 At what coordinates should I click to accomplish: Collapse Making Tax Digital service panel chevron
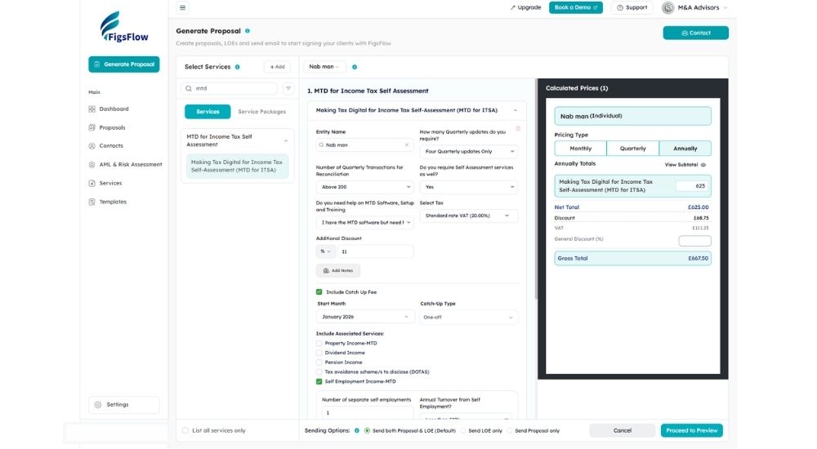(516, 110)
